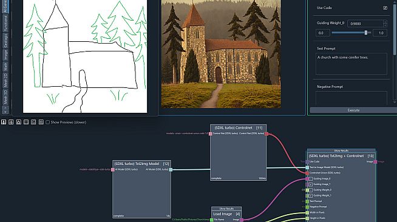The width and height of the screenshot is (397, 222).
Task: Click the light blue AI Model output port on node 12
Action: pyautogui.click(x=171, y=169)
